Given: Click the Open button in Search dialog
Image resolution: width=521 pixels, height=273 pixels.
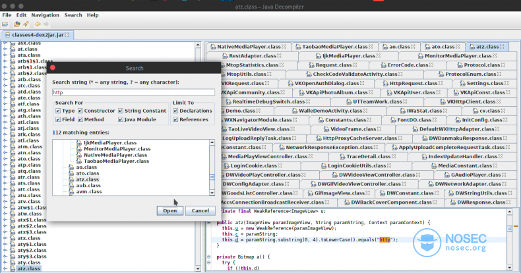Looking at the screenshot, I should 169,210.
